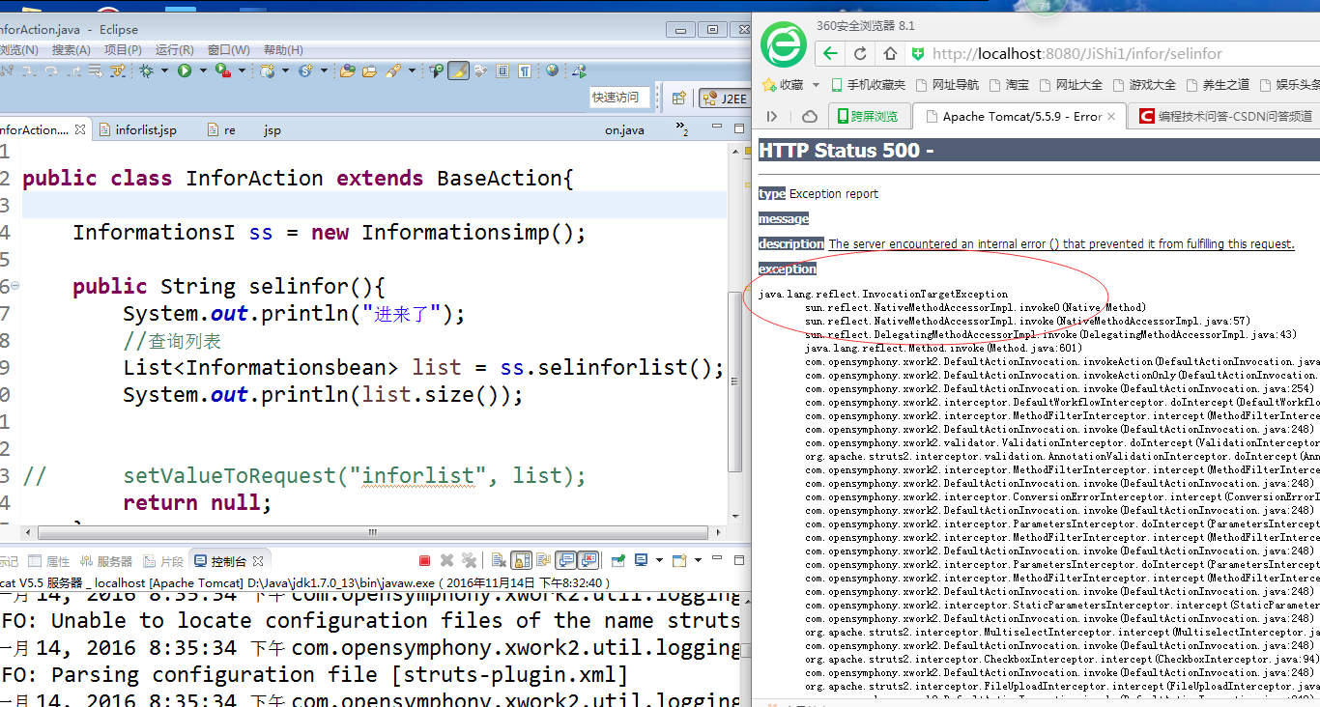Toggle Word Wrap in console toolbar
This screenshot has height=707, width=1320.
click(544, 560)
